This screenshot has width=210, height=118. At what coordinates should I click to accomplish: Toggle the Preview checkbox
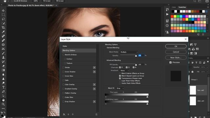[171, 63]
